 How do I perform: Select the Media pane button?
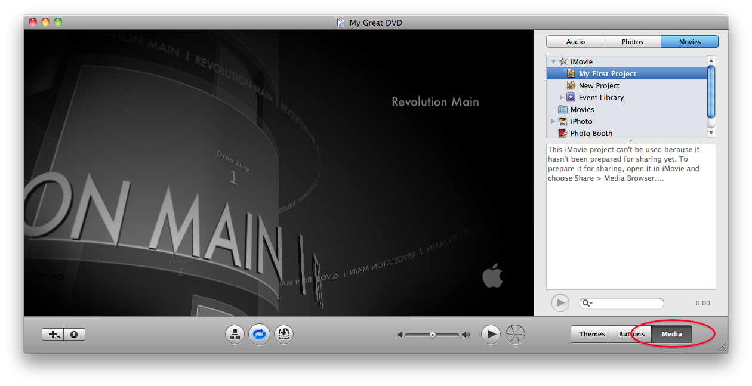[x=671, y=334]
